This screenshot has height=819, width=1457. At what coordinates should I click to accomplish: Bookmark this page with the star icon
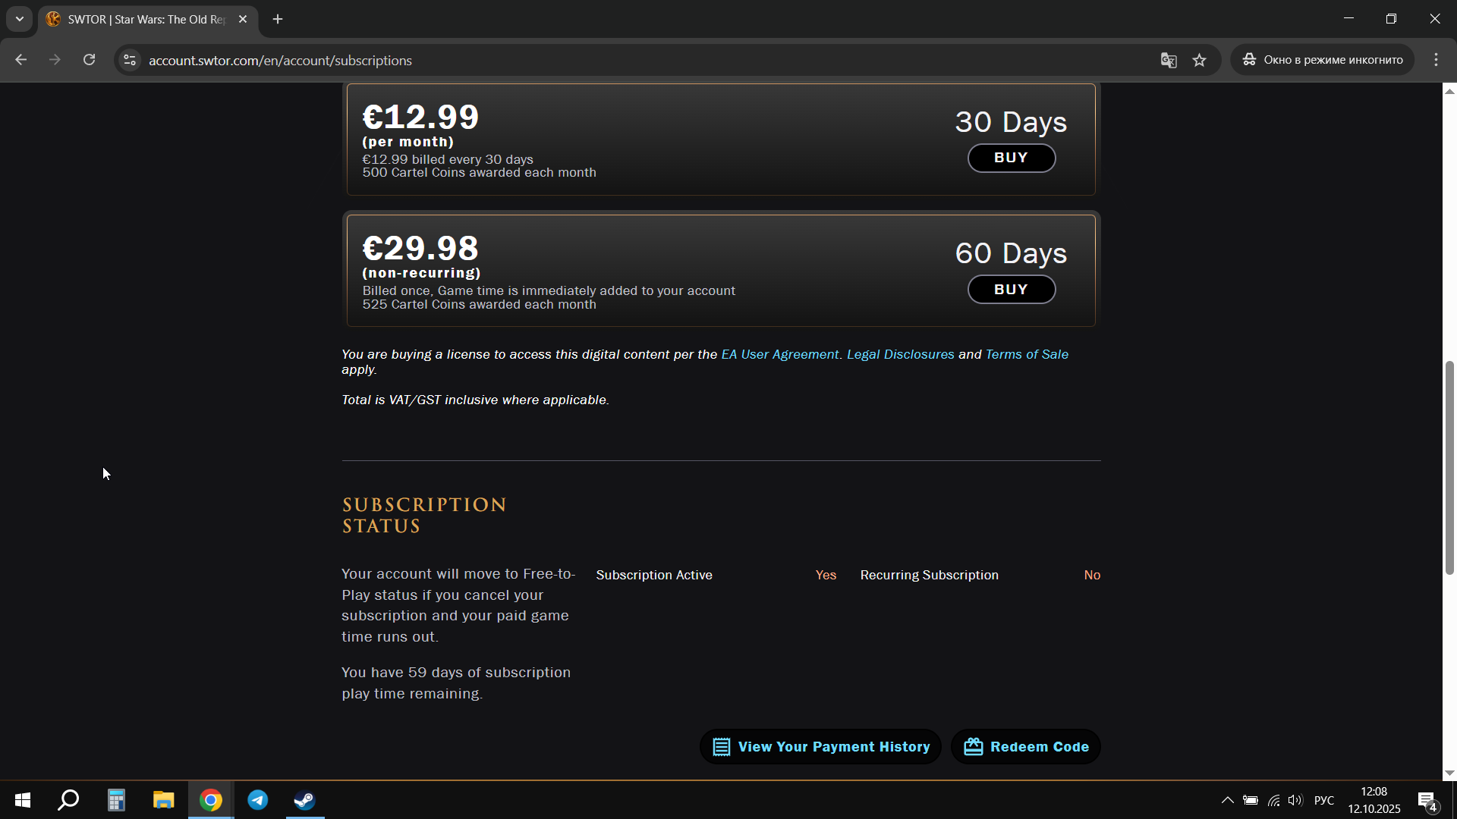coord(1199,61)
